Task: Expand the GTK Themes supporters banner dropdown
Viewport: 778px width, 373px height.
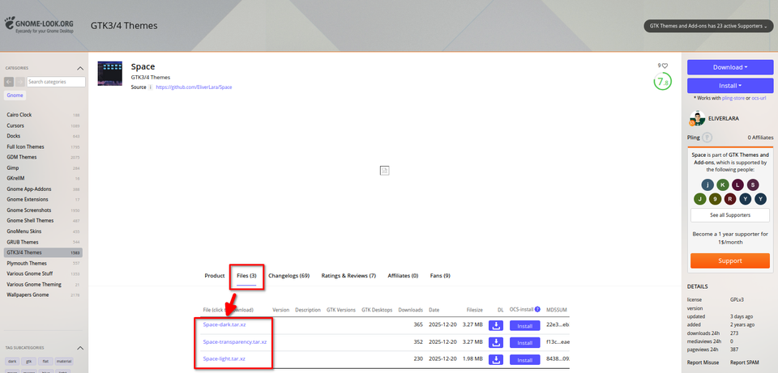Action: click(x=708, y=26)
